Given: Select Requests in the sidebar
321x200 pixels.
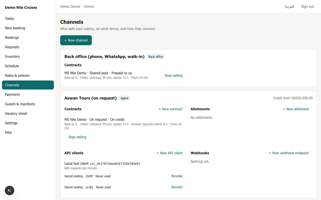Looking at the screenshot, I should coord(28,47).
